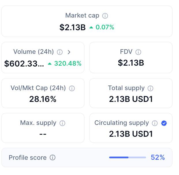Expand Volume (24h) details with chevron
Screen dimensions: 179x175
(69, 52)
